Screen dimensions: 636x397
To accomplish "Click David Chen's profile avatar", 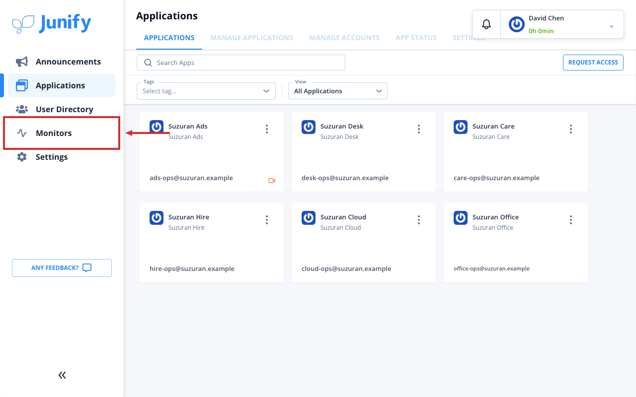I will [517, 24].
